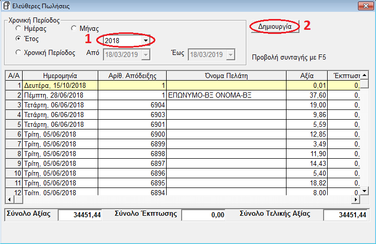
Task: Open the Από date dropdown
Action: coord(146,54)
